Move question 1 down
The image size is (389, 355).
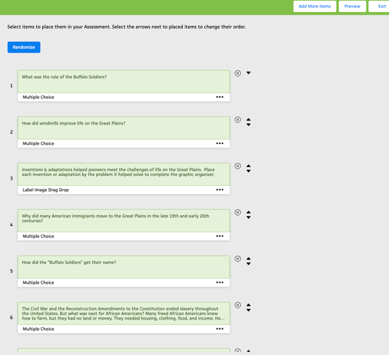(248, 73)
